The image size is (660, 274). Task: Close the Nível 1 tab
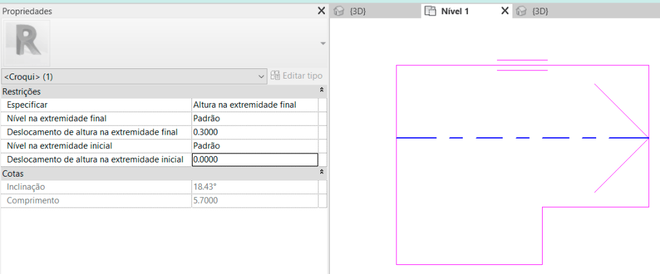[505, 11]
